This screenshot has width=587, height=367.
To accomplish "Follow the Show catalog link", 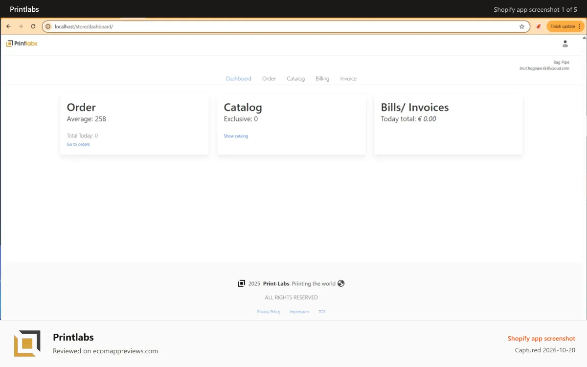I will (x=236, y=136).
